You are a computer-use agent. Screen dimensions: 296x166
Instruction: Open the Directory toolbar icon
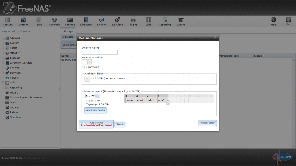click(86, 21)
